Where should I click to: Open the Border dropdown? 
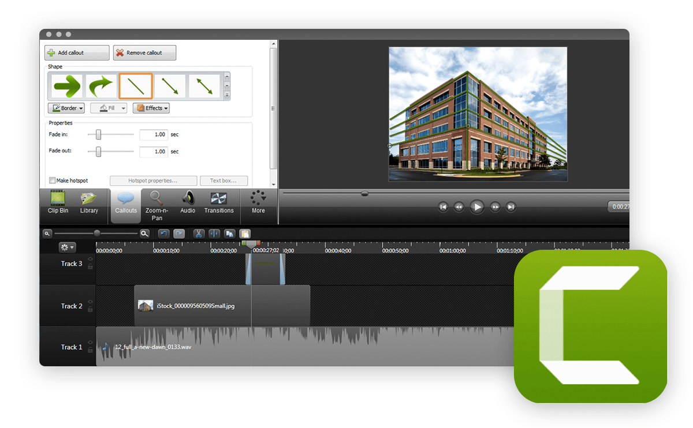66,108
